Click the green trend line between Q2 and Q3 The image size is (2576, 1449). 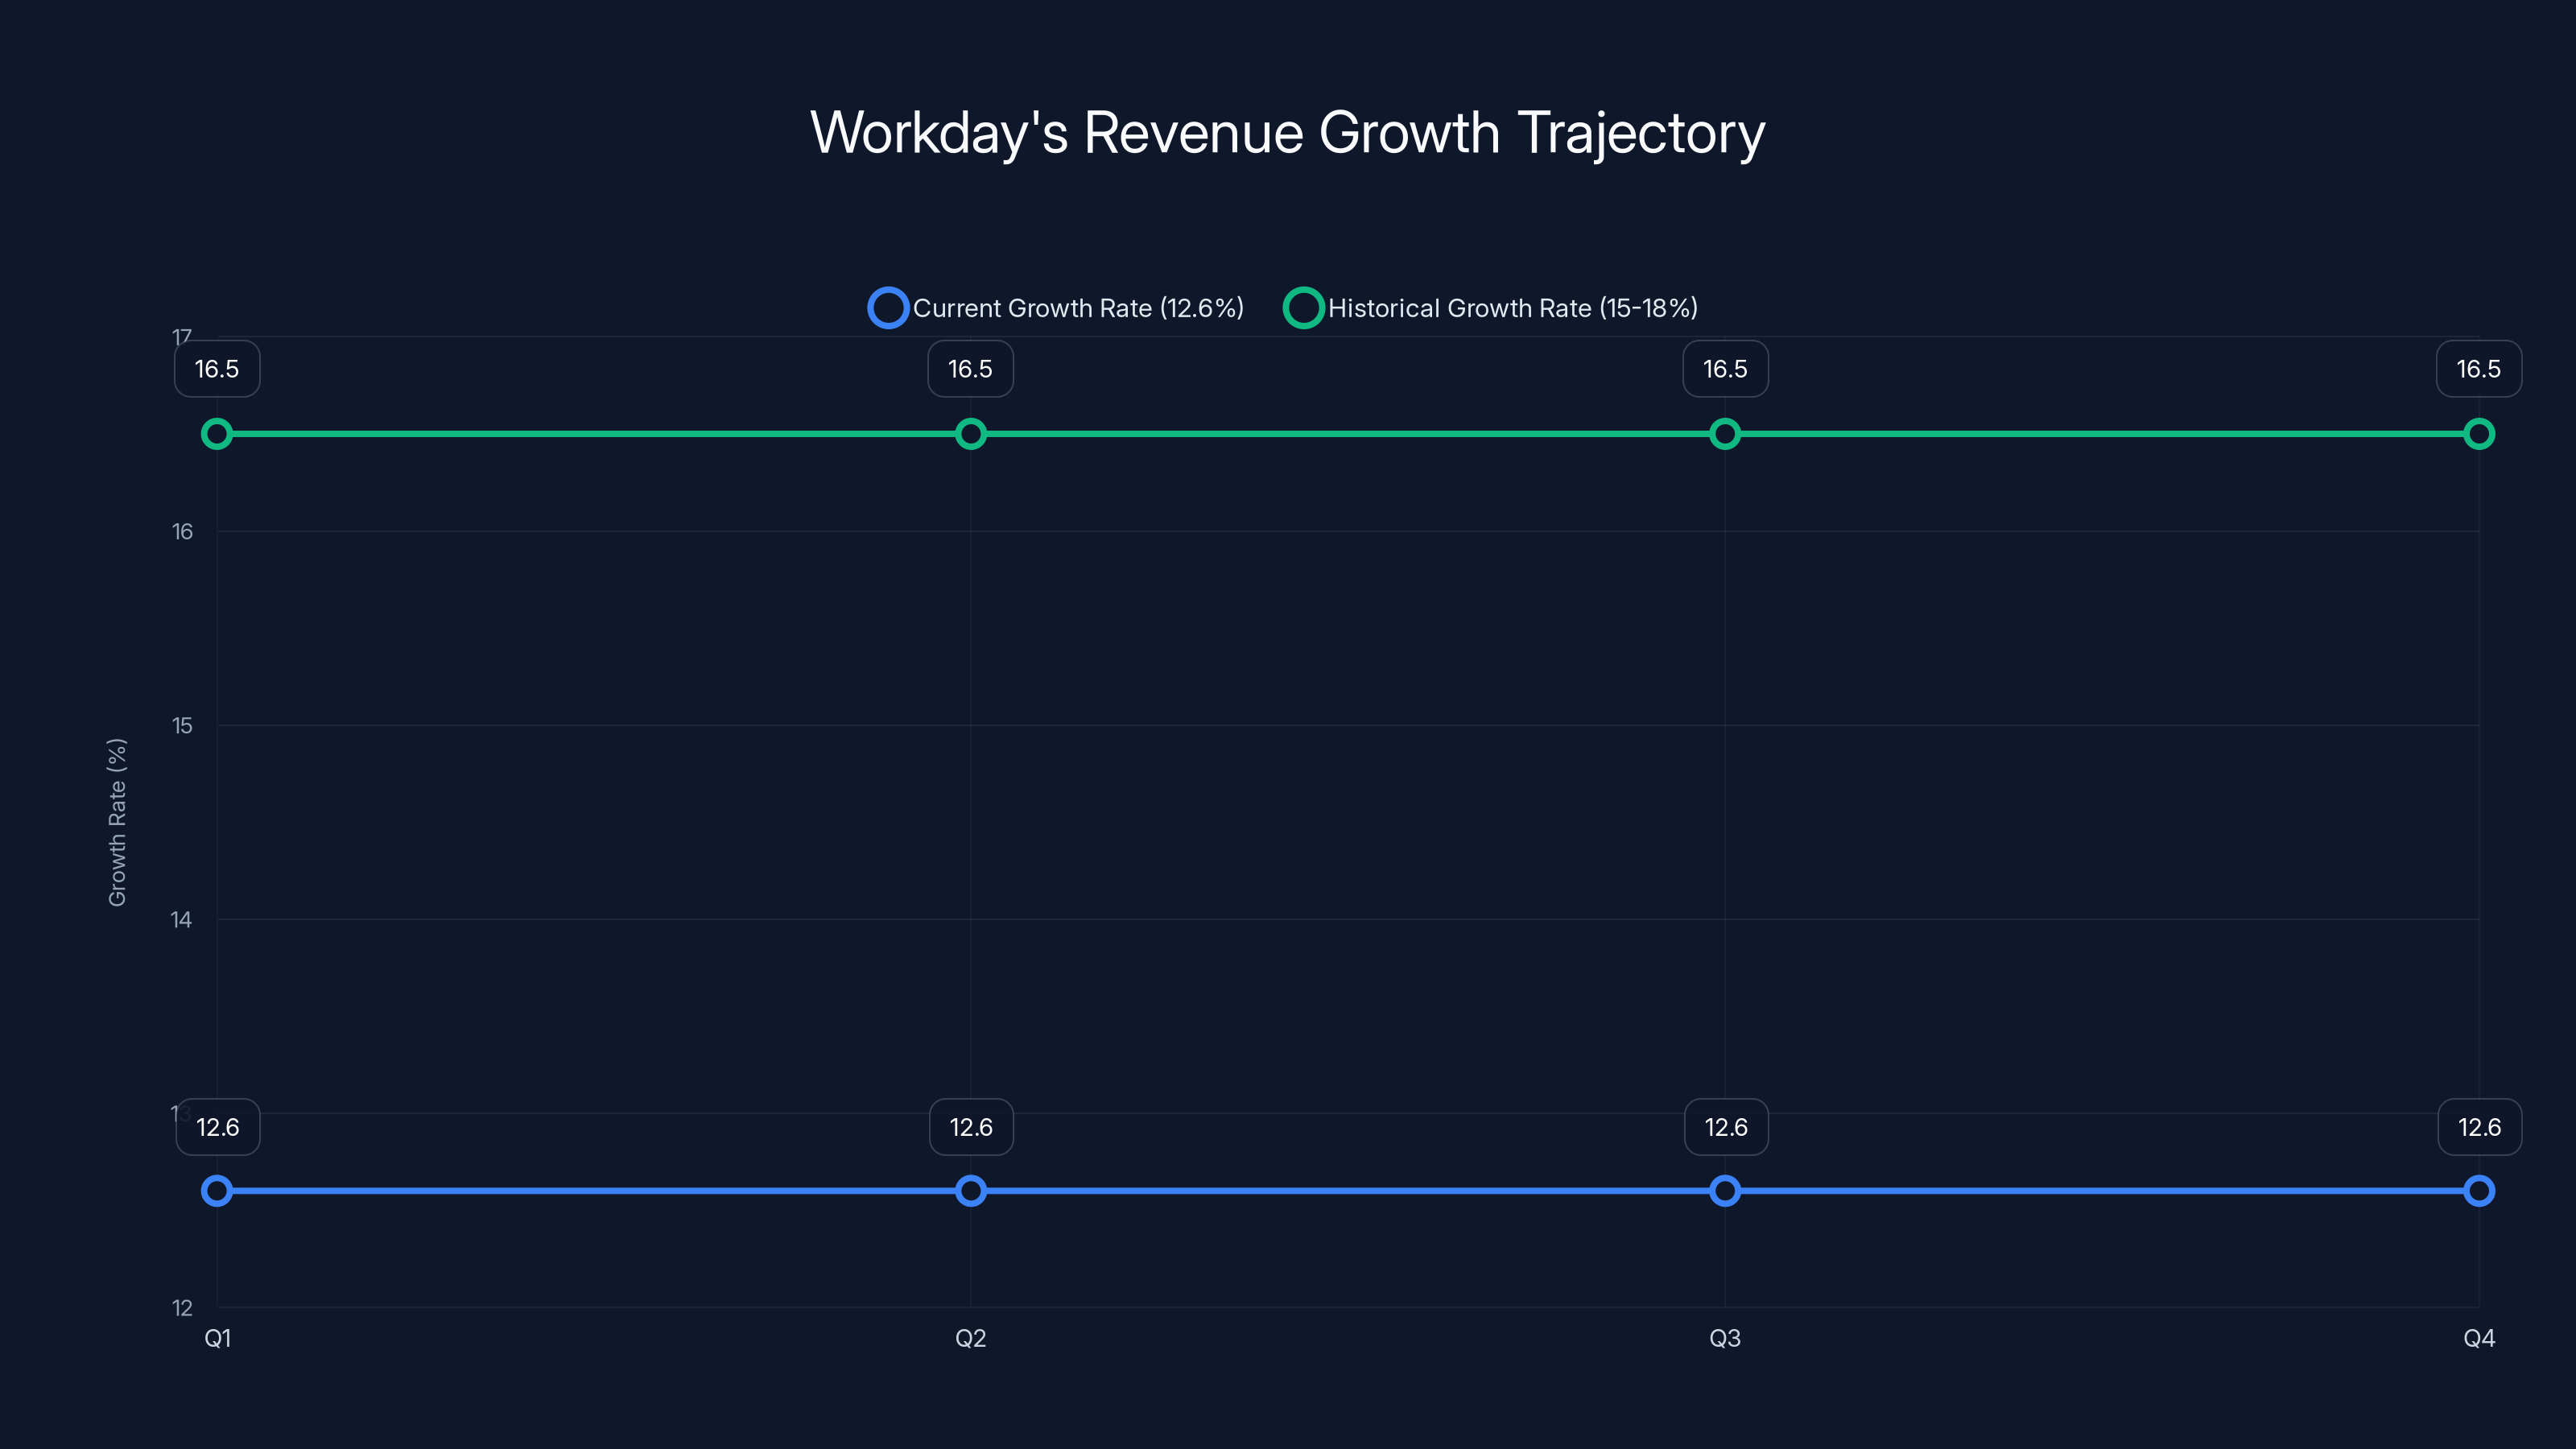click(1348, 434)
